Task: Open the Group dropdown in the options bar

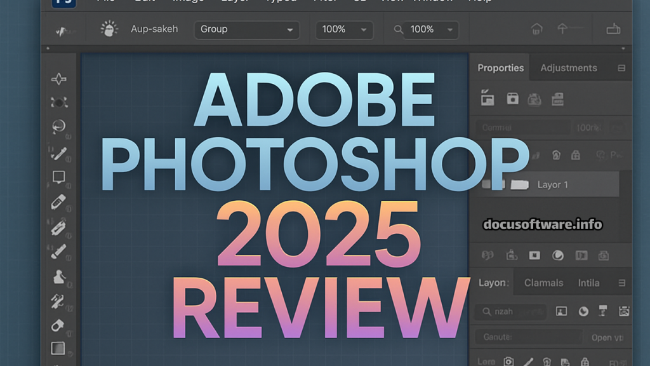Action: pos(247,30)
